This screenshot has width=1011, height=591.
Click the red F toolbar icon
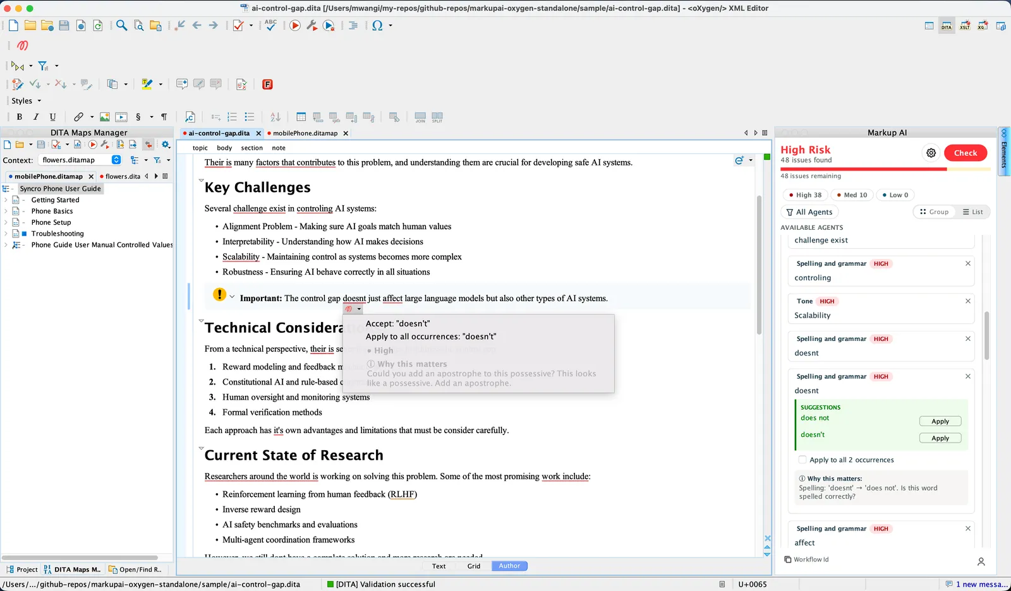267,84
